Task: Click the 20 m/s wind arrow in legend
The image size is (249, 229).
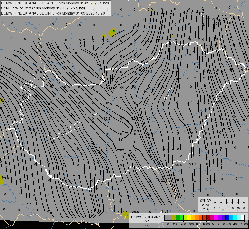Action: click(x=226, y=201)
